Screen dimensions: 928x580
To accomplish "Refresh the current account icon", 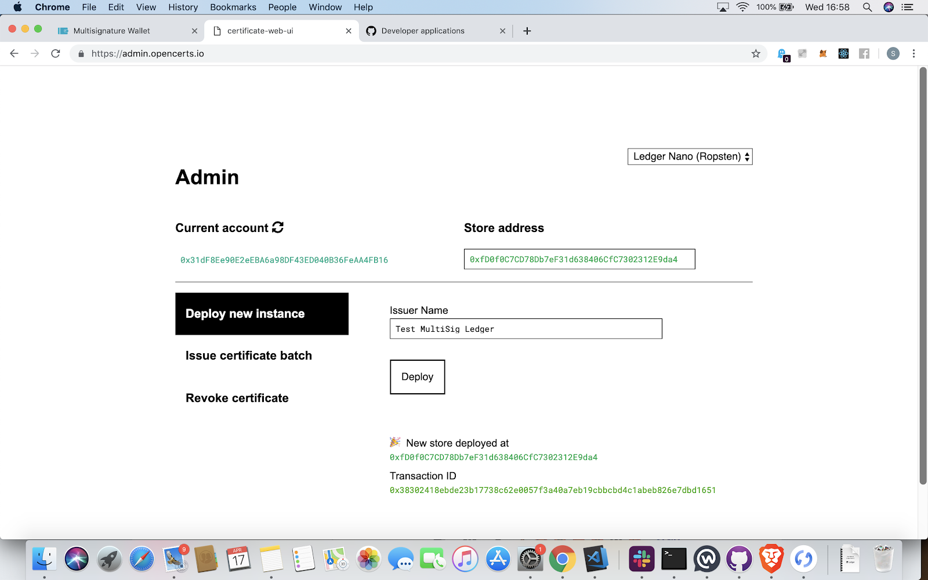I will pos(278,227).
